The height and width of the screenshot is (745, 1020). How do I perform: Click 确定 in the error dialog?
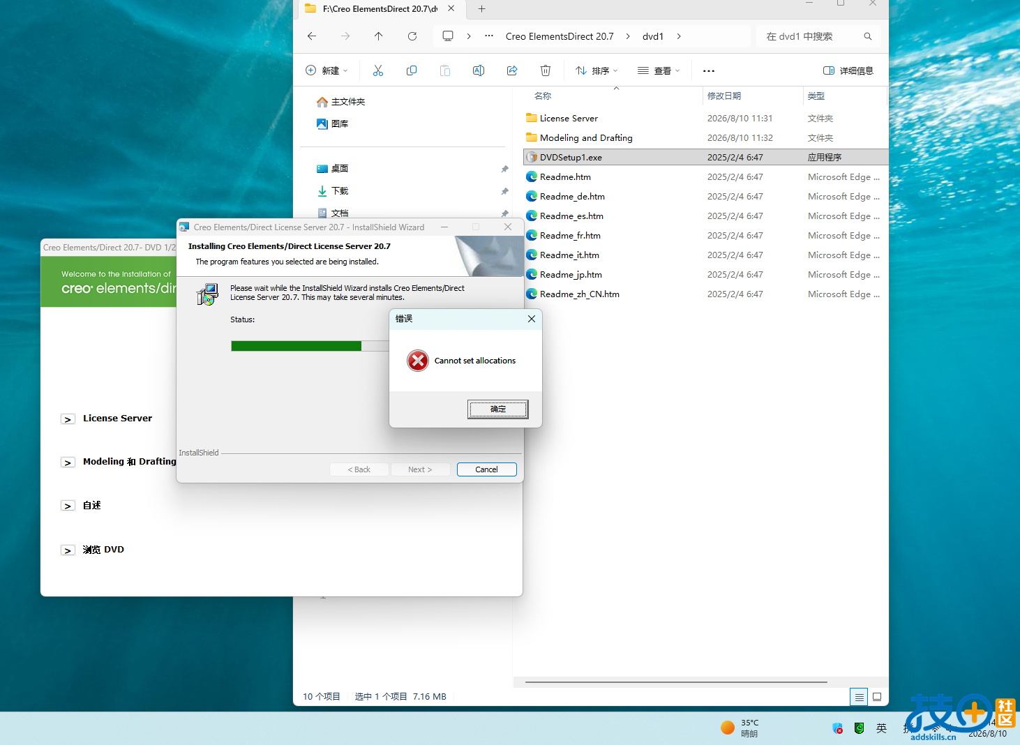498,409
